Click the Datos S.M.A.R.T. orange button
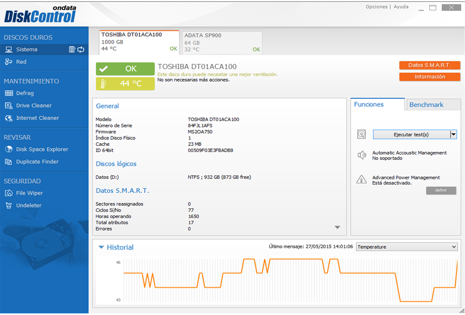The height and width of the screenshot is (315, 465). [x=430, y=65]
